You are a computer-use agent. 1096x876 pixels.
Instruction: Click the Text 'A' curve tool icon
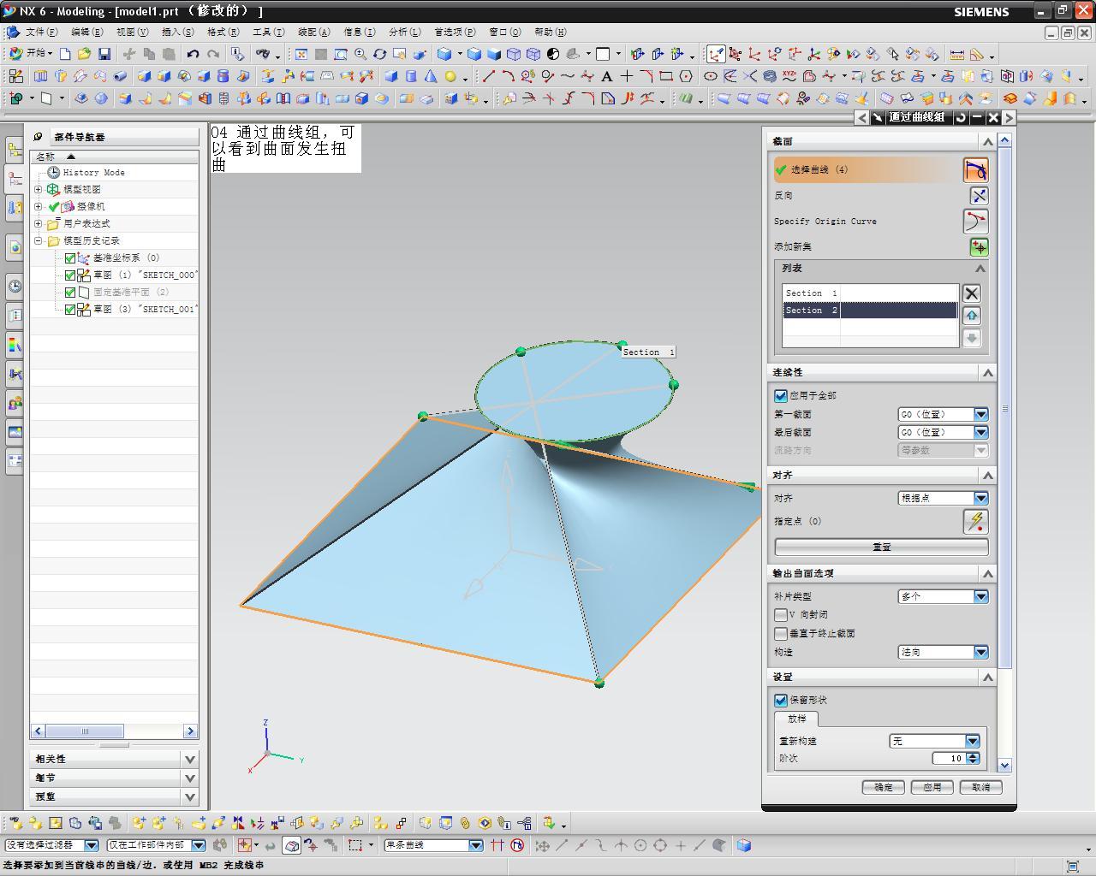pyautogui.click(x=607, y=76)
